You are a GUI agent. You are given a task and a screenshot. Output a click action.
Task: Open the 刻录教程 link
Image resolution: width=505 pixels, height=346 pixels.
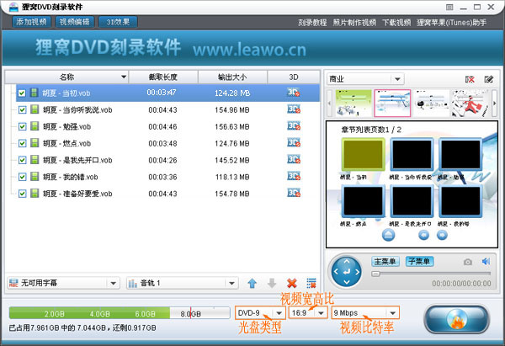pos(312,23)
